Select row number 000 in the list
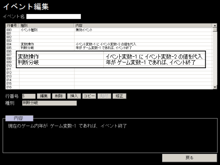The image size is (220, 165). [x=9, y=30]
